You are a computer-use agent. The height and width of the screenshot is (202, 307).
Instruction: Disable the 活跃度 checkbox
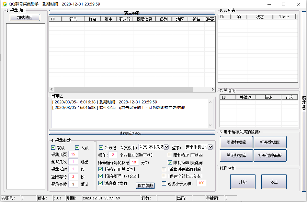coord(101,147)
